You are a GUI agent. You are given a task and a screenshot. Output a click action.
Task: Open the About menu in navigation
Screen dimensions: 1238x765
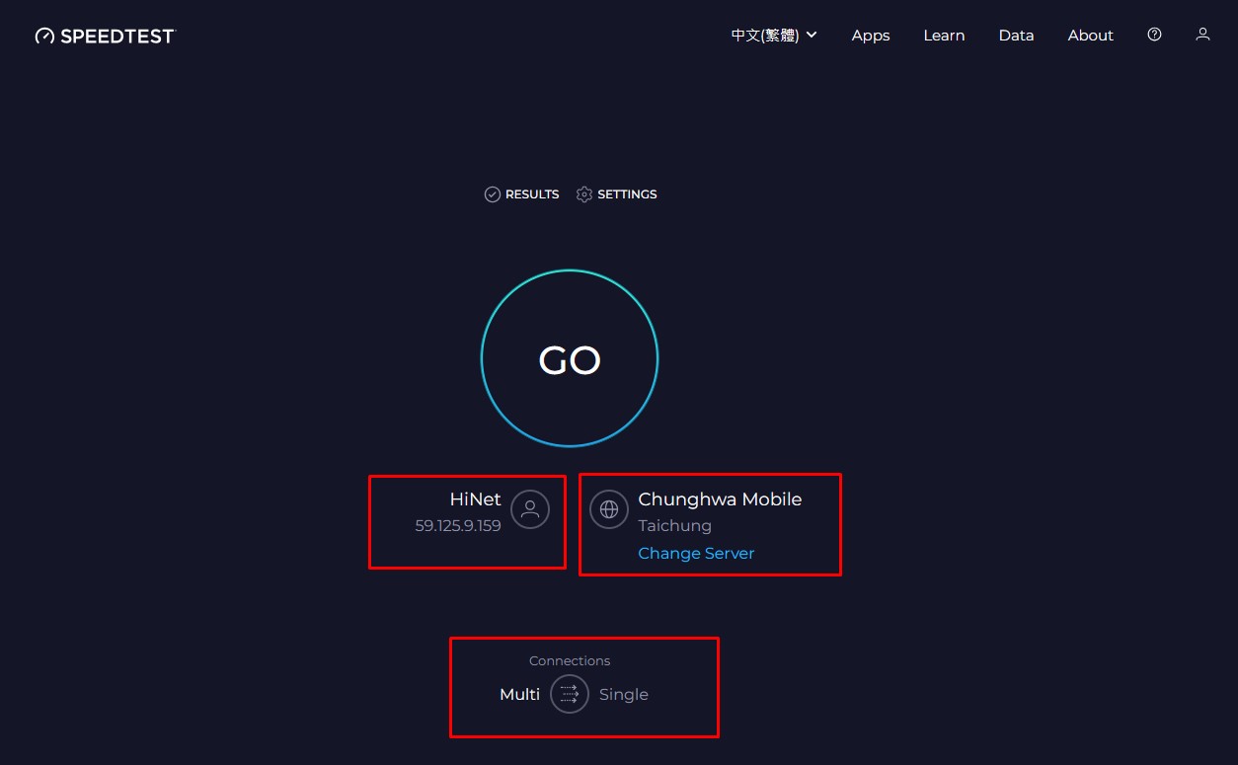[x=1090, y=36]
